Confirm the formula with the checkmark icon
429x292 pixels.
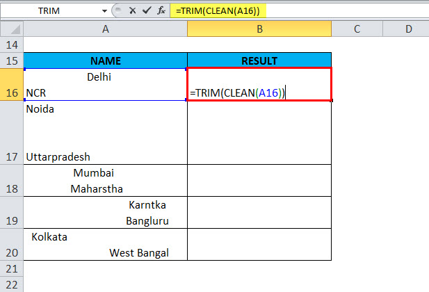(x=147, y=10)
